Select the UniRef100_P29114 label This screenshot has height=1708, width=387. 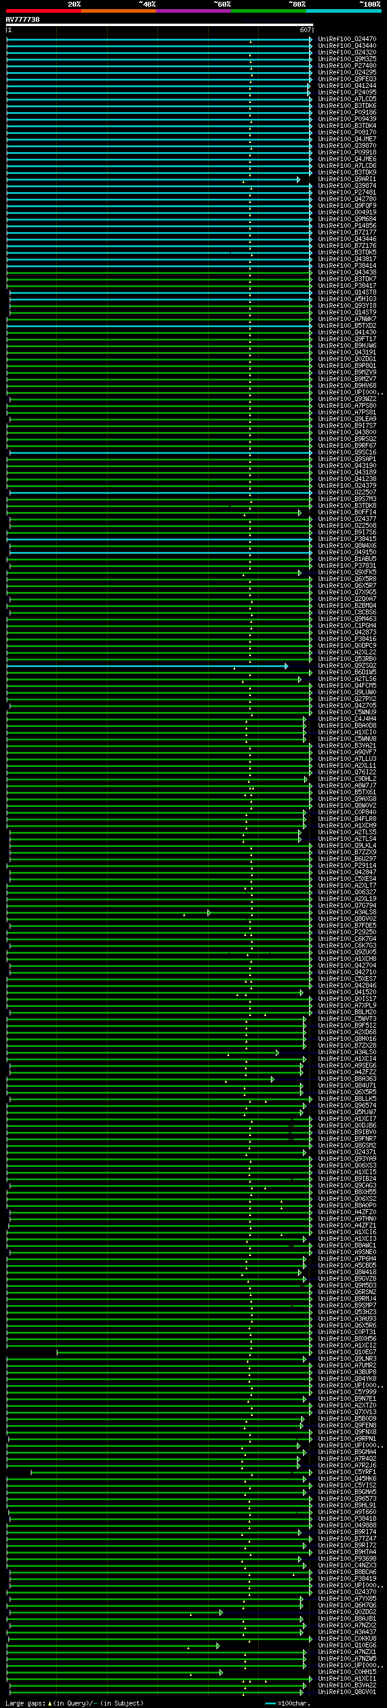tap(347, 866)
